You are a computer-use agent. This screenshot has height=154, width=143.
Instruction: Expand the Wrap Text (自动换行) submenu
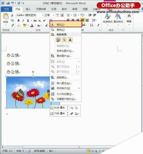(x=66, y=88)
